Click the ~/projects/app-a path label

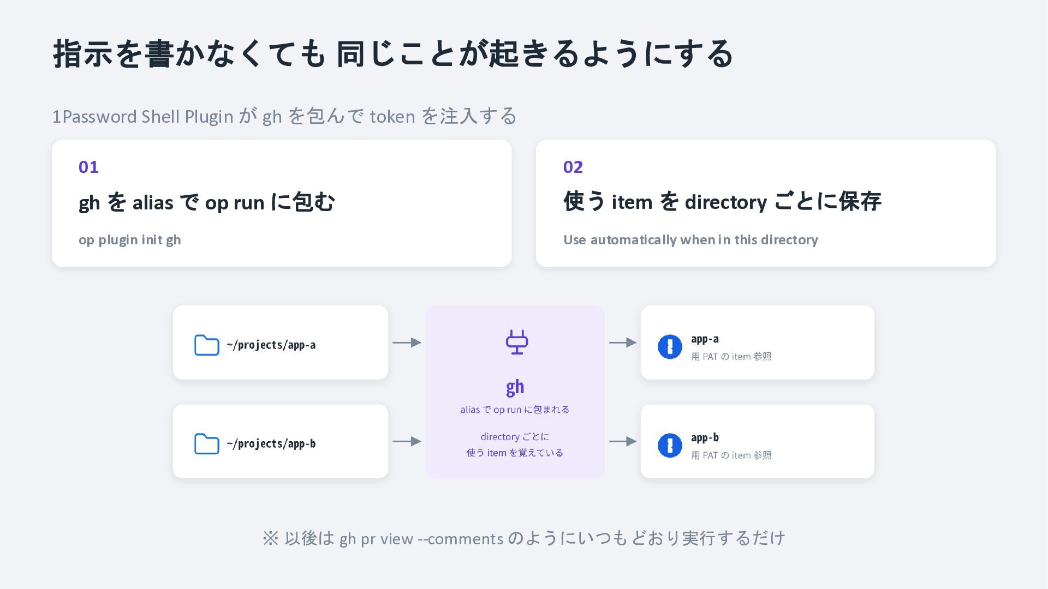[x=271, y=345]
